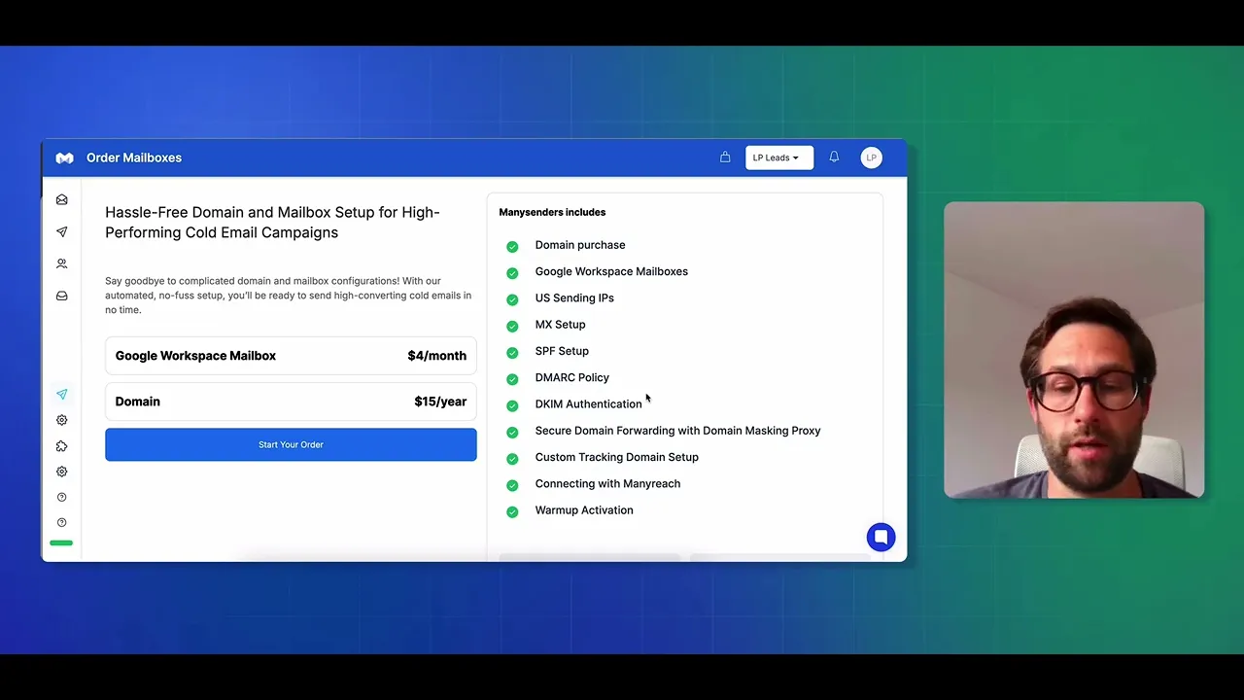Open the shopping bag icon in the header
This screenshot has width=1244, height=700.
pyautogui.click(x=725, y=157)
